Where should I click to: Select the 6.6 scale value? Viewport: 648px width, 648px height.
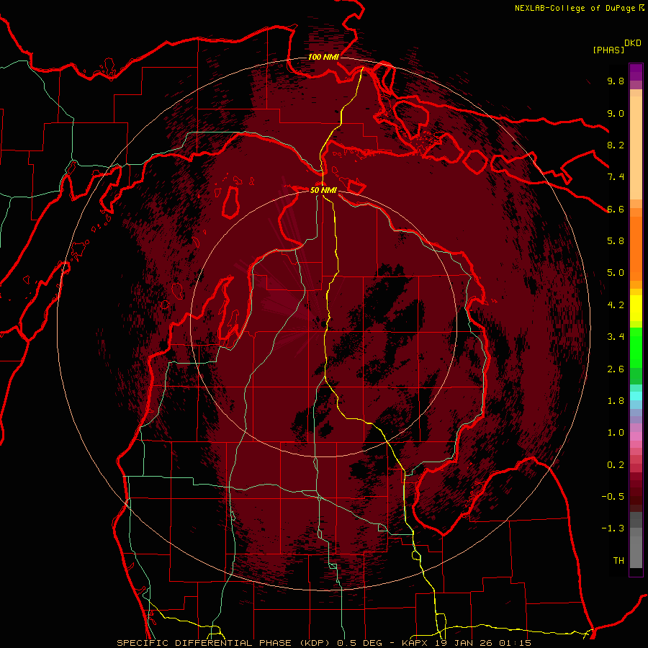click(x=616, y=209)
